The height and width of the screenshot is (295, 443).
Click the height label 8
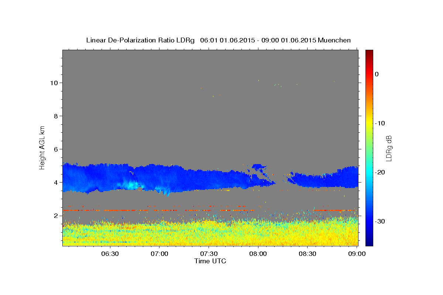pos(56,116)
